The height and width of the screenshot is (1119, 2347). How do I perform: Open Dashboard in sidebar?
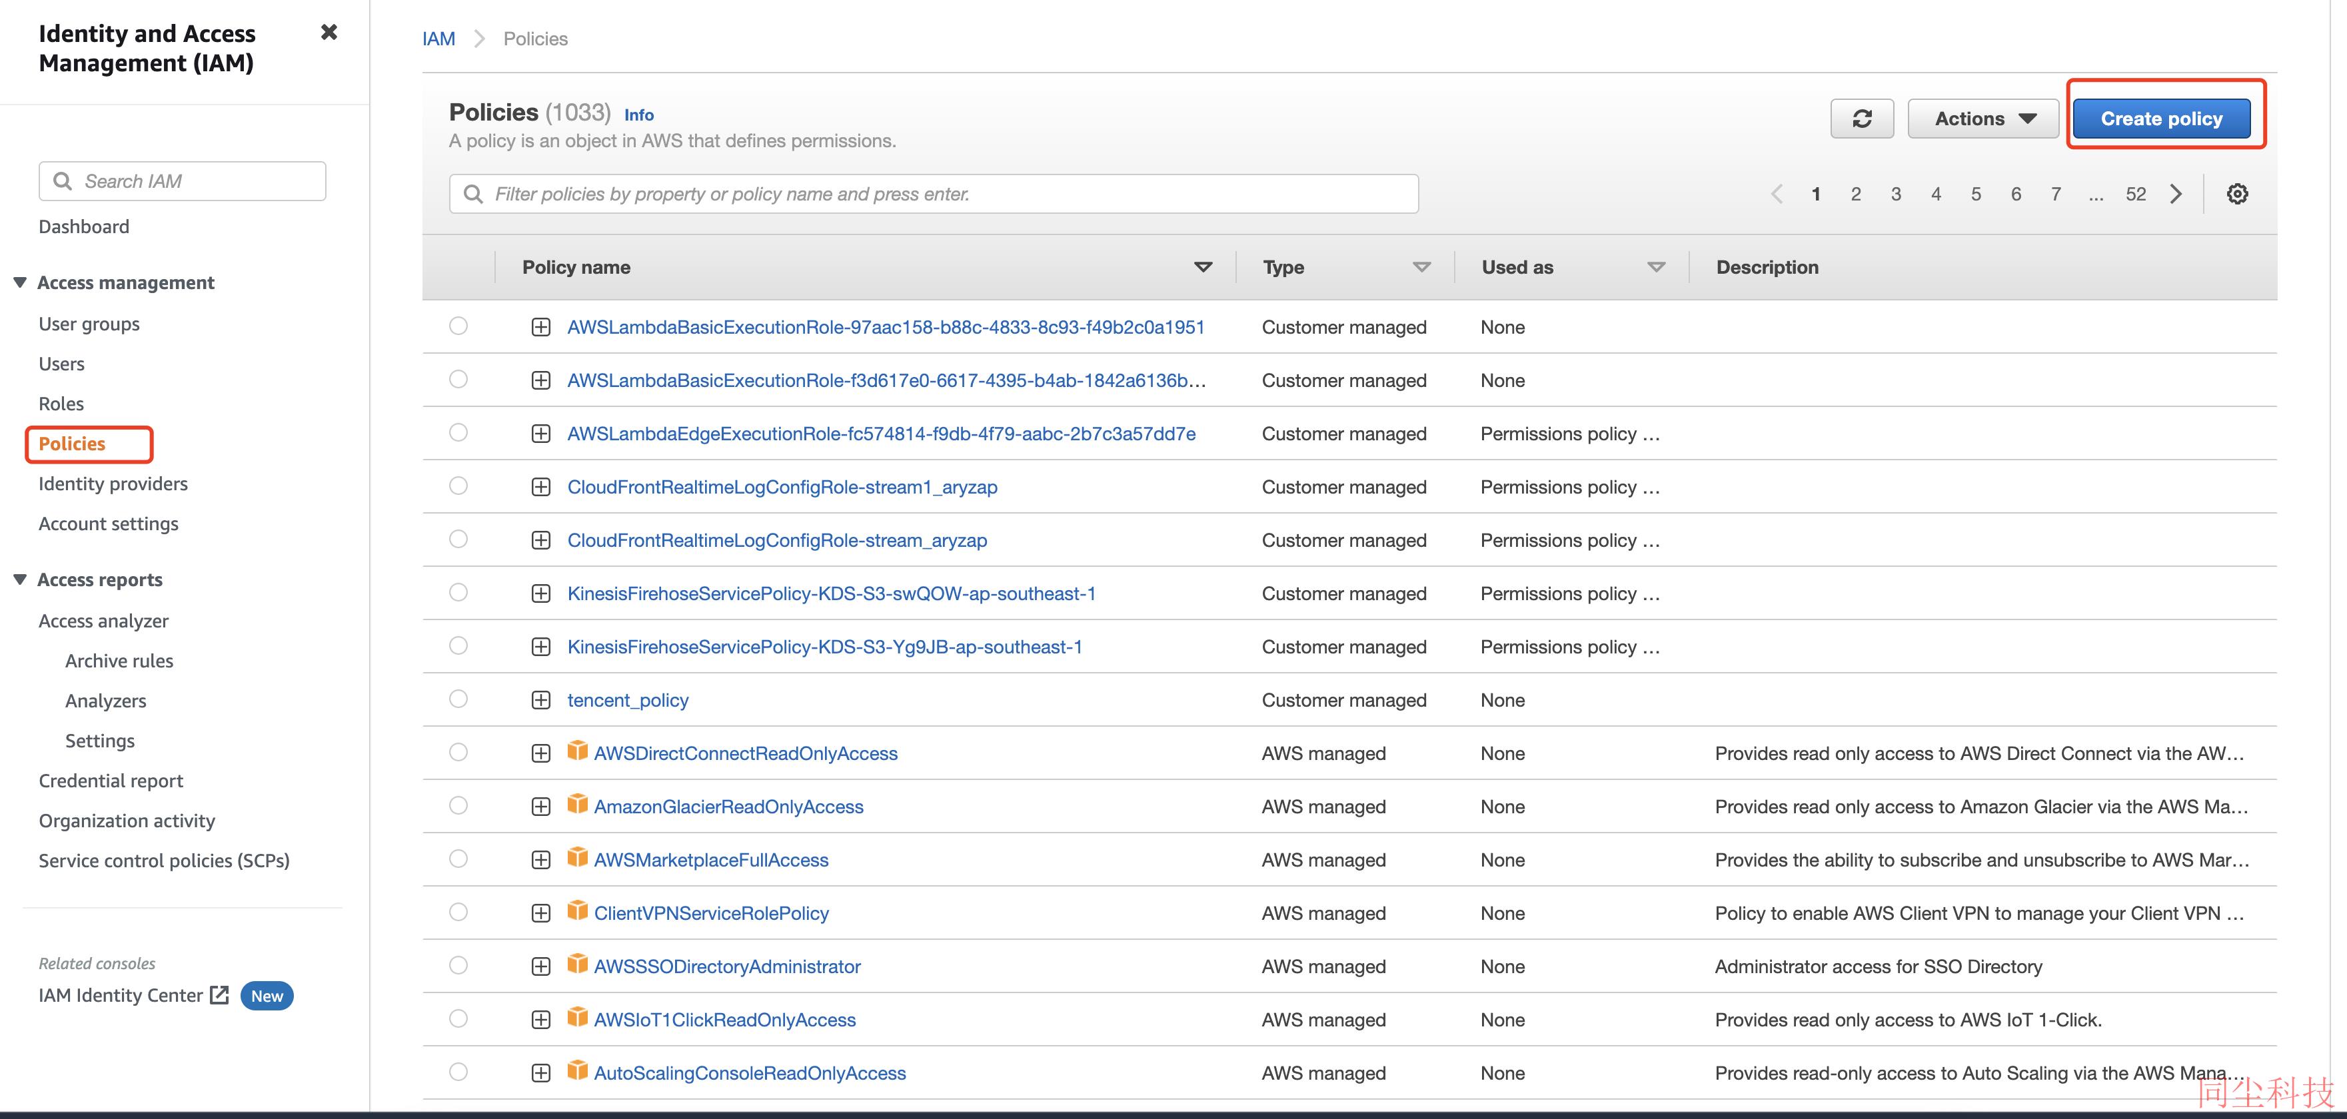84,226
